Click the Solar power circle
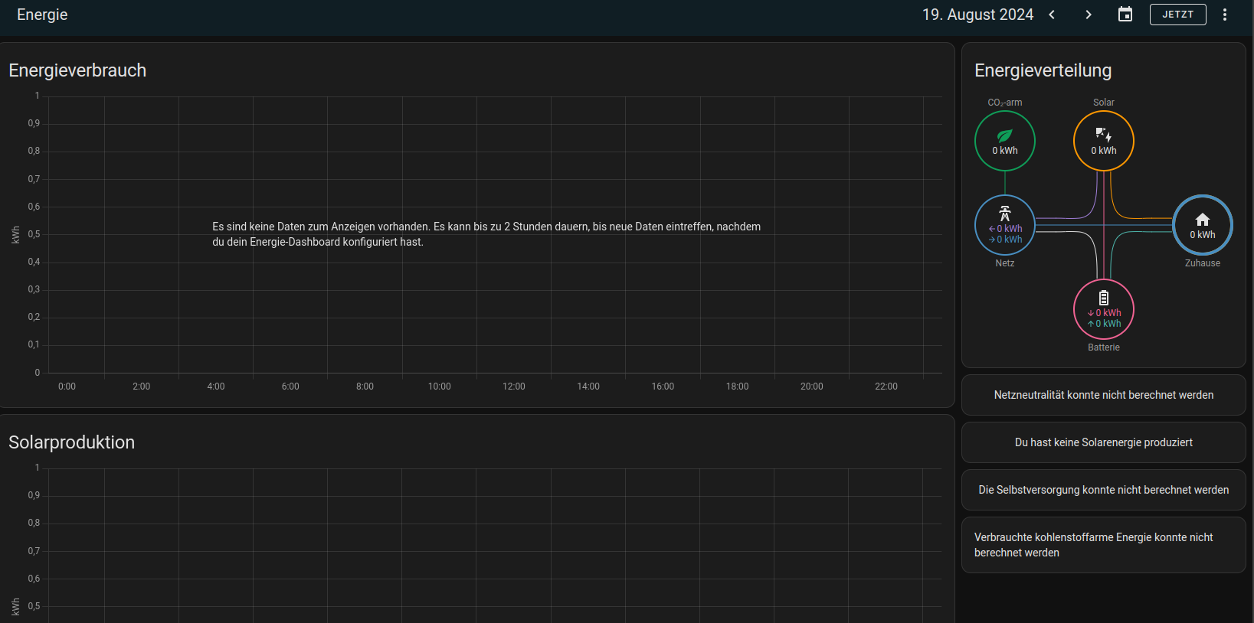 (1104, 141)
